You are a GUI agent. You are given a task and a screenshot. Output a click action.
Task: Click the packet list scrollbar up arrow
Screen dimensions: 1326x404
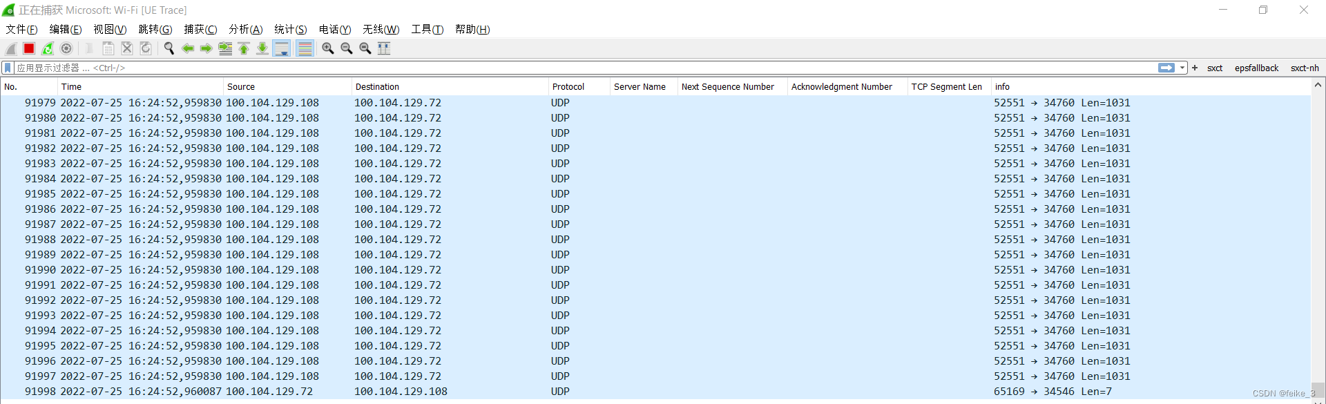coord(1318,85)
